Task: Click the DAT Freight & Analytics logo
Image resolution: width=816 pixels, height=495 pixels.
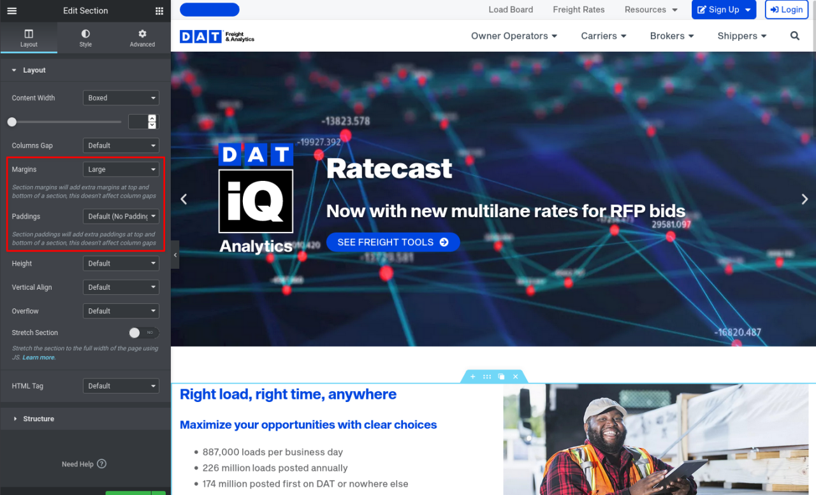Action: tap(217, 36)
